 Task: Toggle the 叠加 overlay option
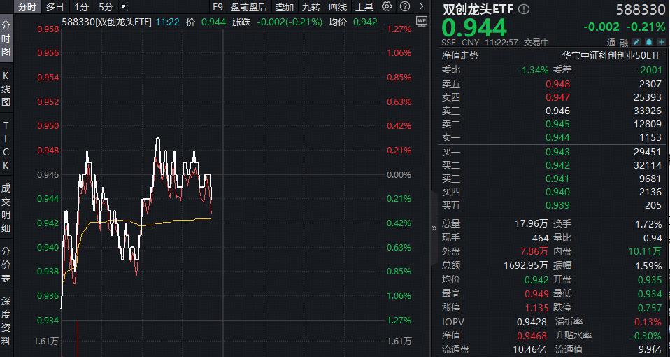(284, 7)
